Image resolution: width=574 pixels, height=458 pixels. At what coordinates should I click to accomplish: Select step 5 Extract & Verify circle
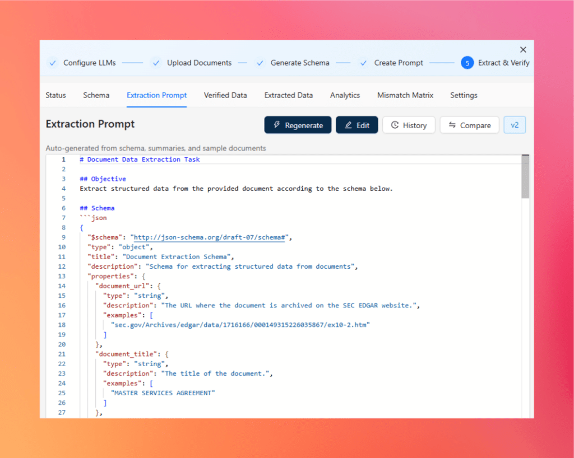pos(467,63)
